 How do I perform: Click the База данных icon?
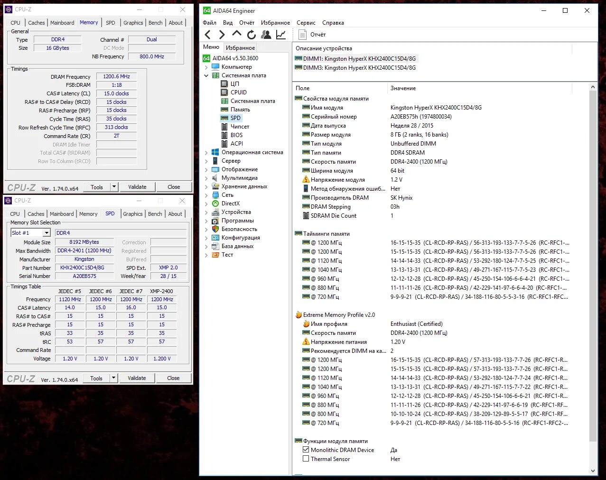tap(215, 246)
